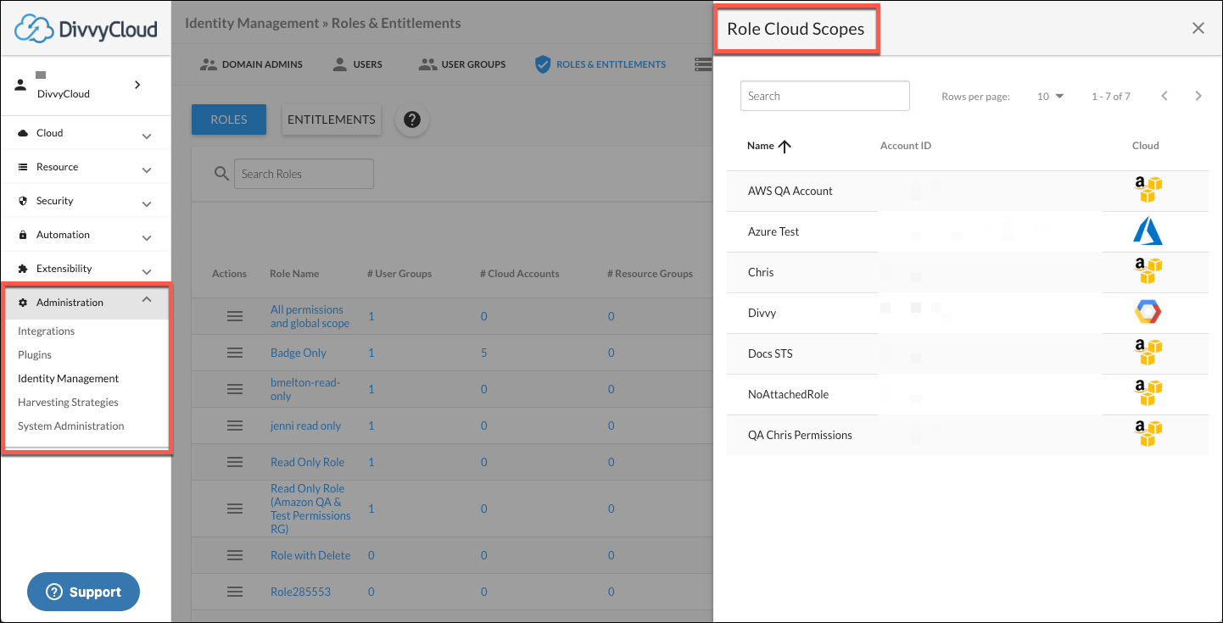The image size is (1223, 623).
Task: Close the Role Cloud Scopes panel
Action: coord(1198,28)
